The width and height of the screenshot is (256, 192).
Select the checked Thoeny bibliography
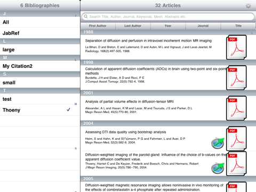coord(40,110)
